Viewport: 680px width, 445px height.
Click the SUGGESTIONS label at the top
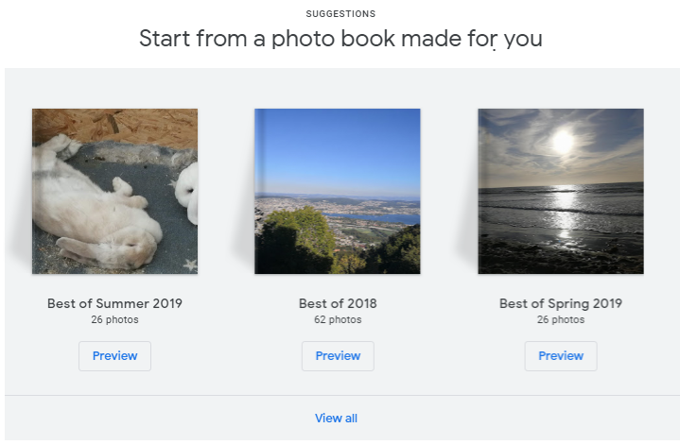coord(340,14)
